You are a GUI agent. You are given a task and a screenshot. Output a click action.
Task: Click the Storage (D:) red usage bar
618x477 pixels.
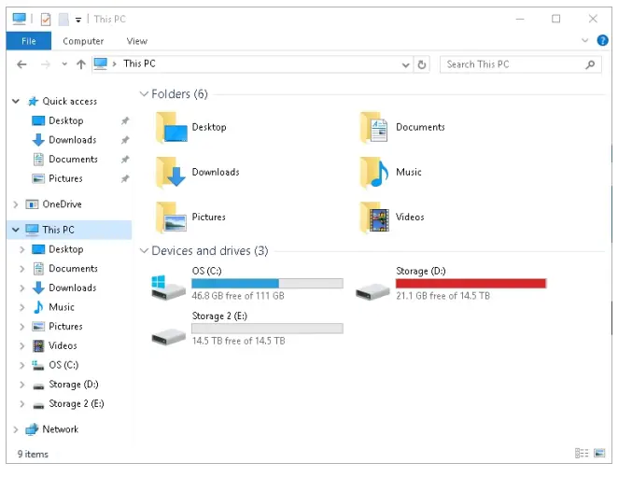coord(471,284)
